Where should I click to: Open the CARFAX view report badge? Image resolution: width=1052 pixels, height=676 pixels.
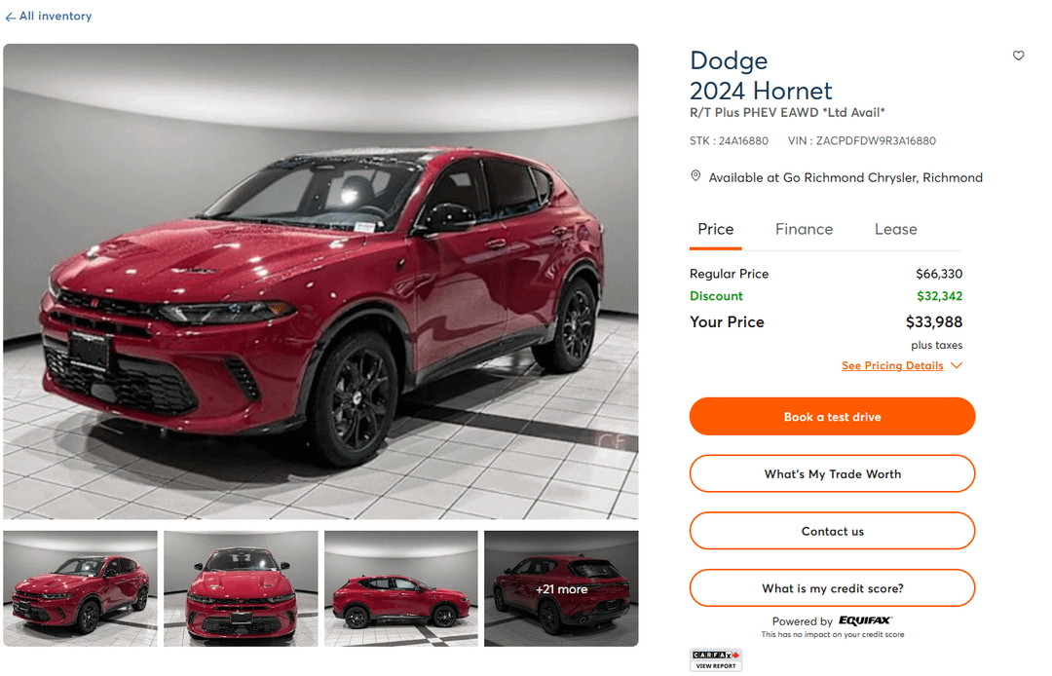click(715, 659)
